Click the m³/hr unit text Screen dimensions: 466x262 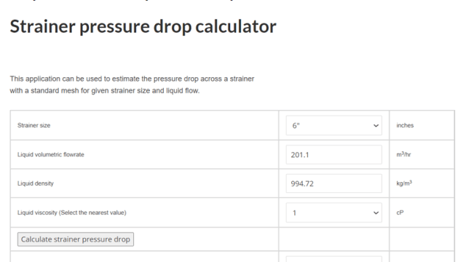click(403, 154)
